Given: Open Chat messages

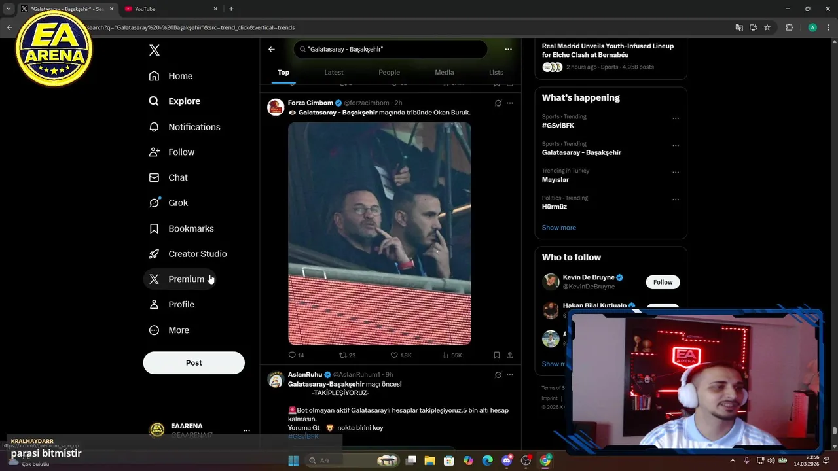Looking at the screenshot, I should click(x=168, y=177).
